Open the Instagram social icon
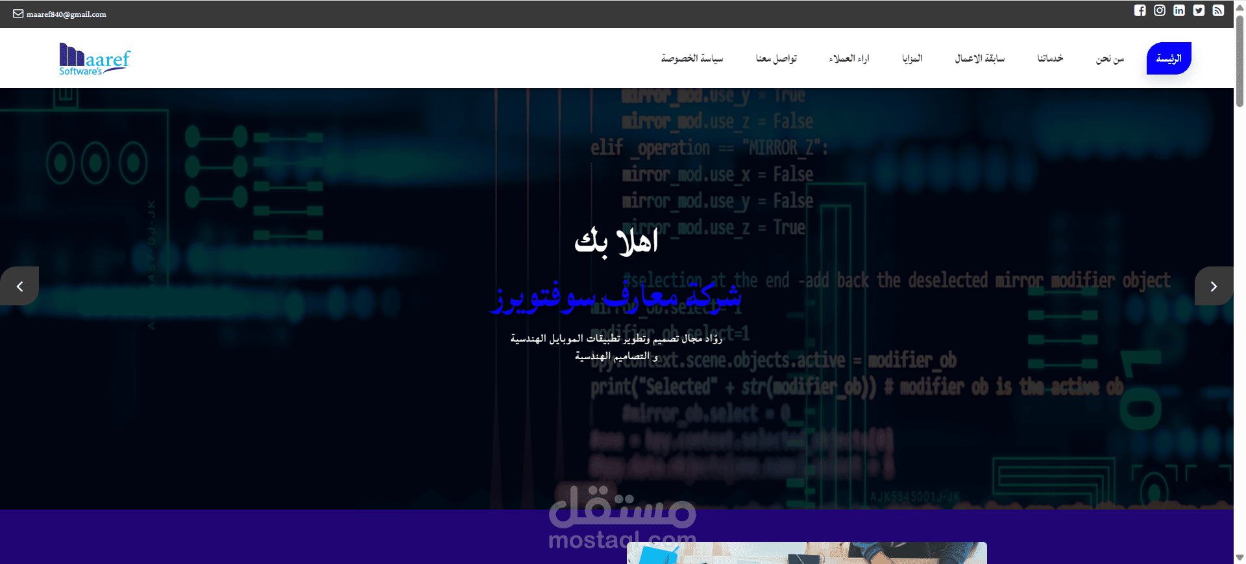The height and width of the screenshot is (564, 1246). (1160, 10)
